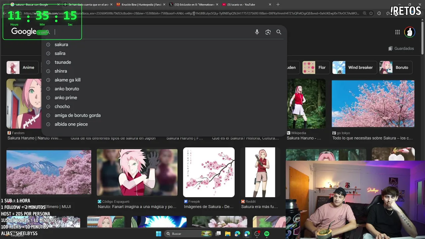Open 'Sakura Haruno | Naruto Wiki' Fandom link
The height and width of the screenshot is (239, 425).
pos(35,138)
